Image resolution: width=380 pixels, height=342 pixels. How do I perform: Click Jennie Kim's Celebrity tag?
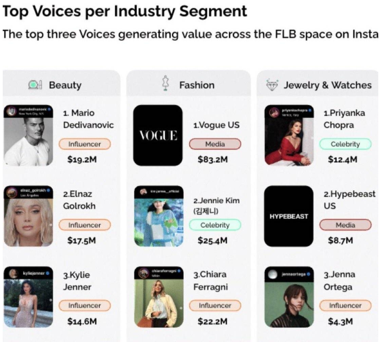215,225
